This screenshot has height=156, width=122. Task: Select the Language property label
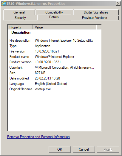coord(17,84)
